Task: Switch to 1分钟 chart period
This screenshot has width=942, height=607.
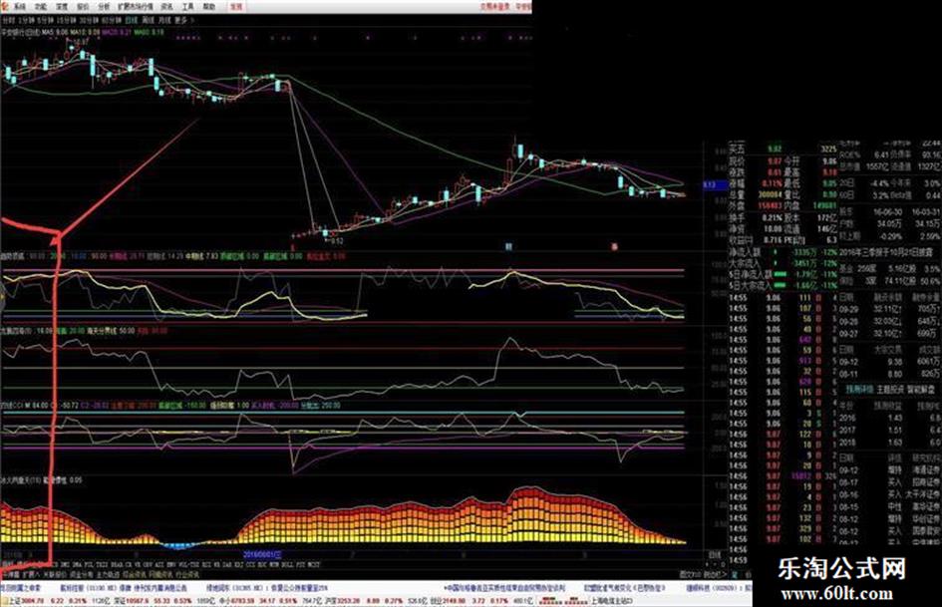Action: 25,20
